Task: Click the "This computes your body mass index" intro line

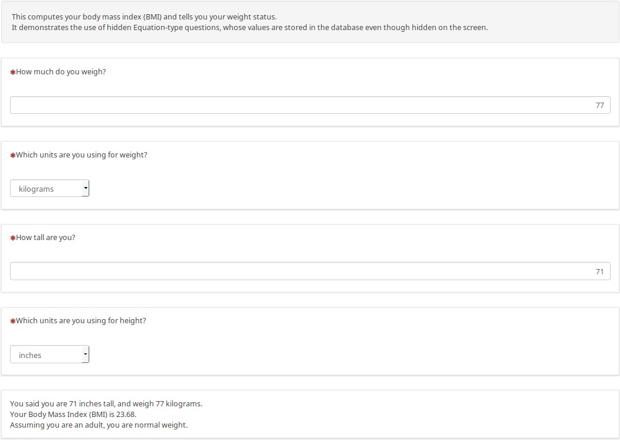Action: click(x=144, y=17)
